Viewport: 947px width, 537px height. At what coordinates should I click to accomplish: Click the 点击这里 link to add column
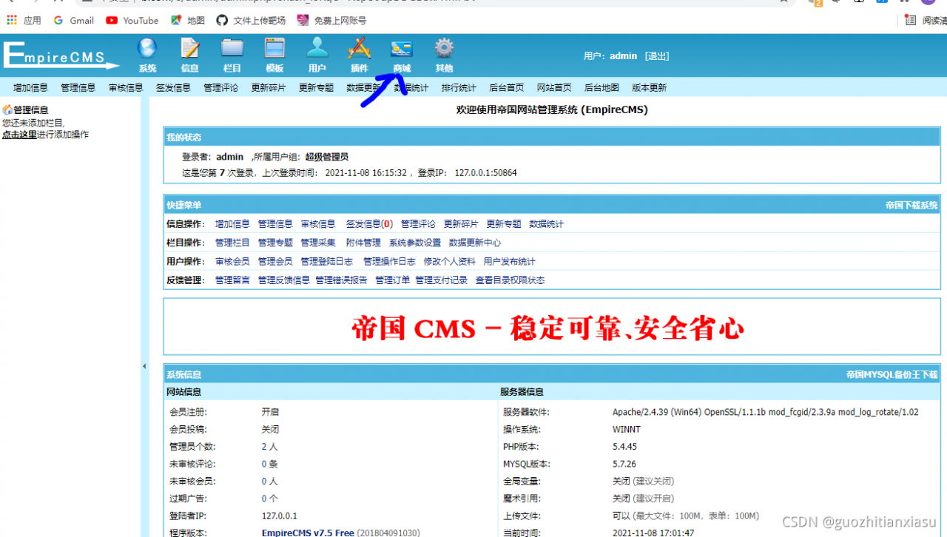[x=19, y=135]
